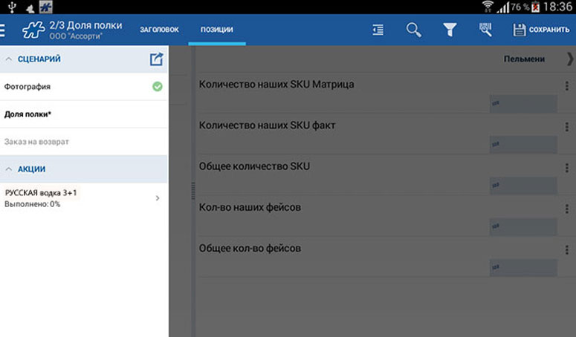Click the input field for Общее кол-во фейсов
Image resolution: width=576 pixels, height=337 pixels.
click(x=523, y=268)
